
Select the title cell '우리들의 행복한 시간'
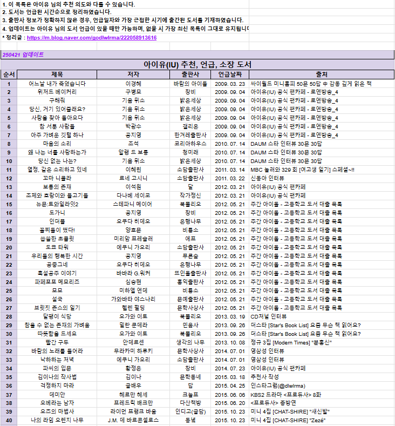pos(57,256)
